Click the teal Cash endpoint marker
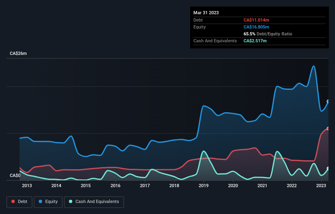 (x=328, y=168)
